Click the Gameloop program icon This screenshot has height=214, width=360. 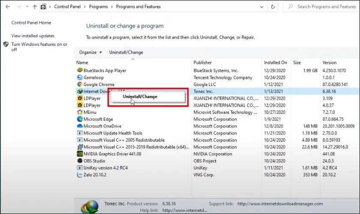pos(80,77)
